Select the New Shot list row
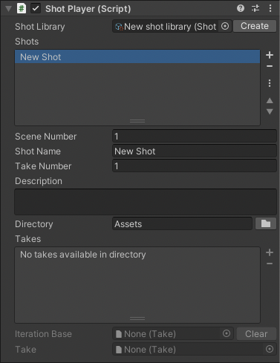Image resolution: width=280 pixels, height=363 pixels. [137, 56]
